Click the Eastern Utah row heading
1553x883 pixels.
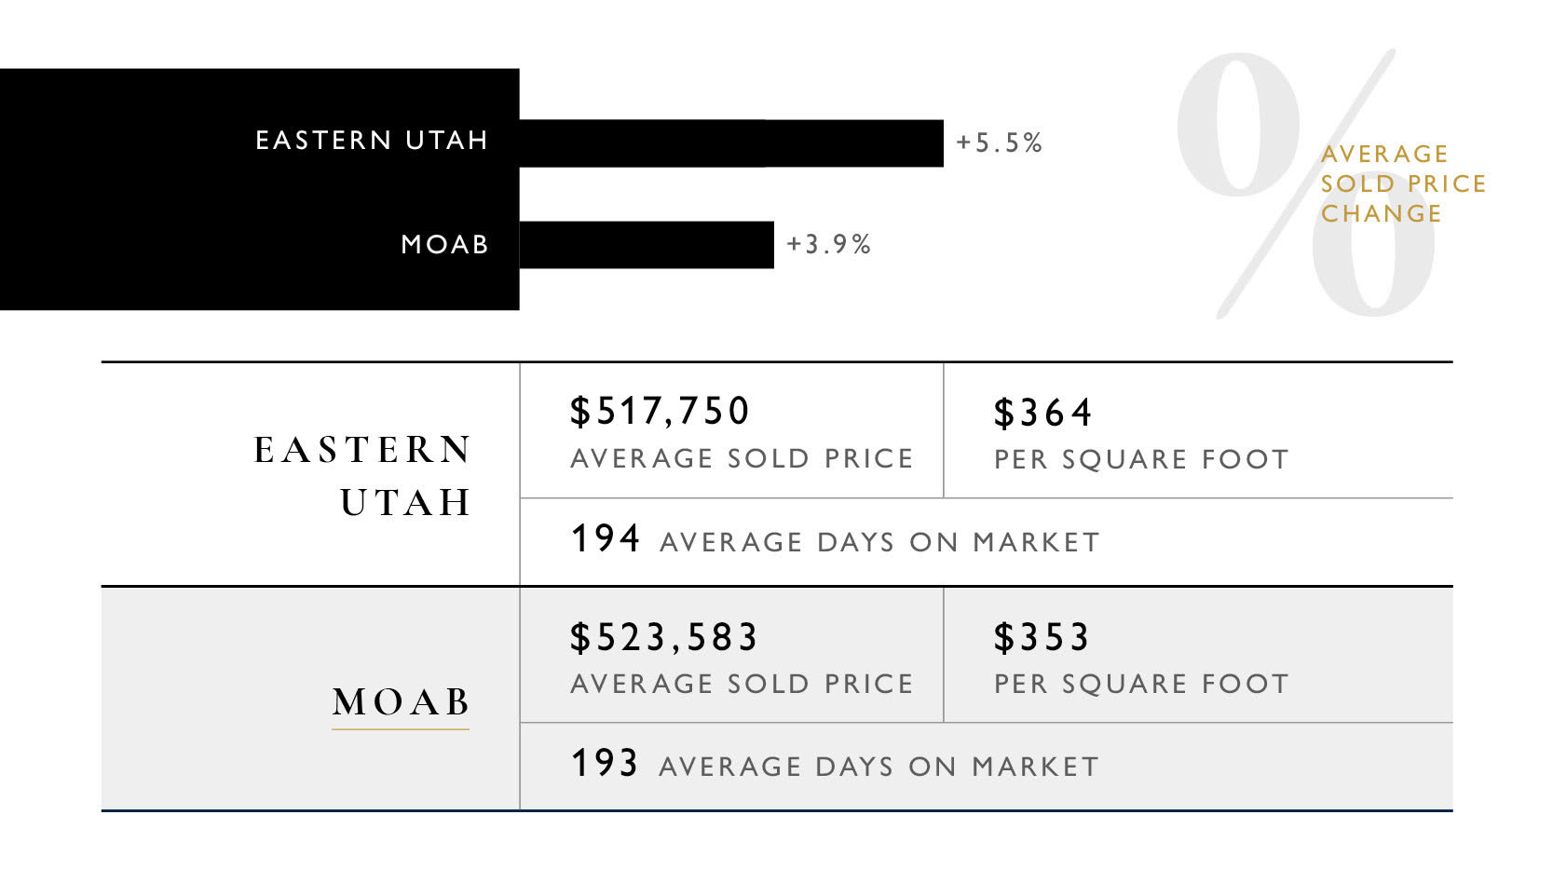363,476
